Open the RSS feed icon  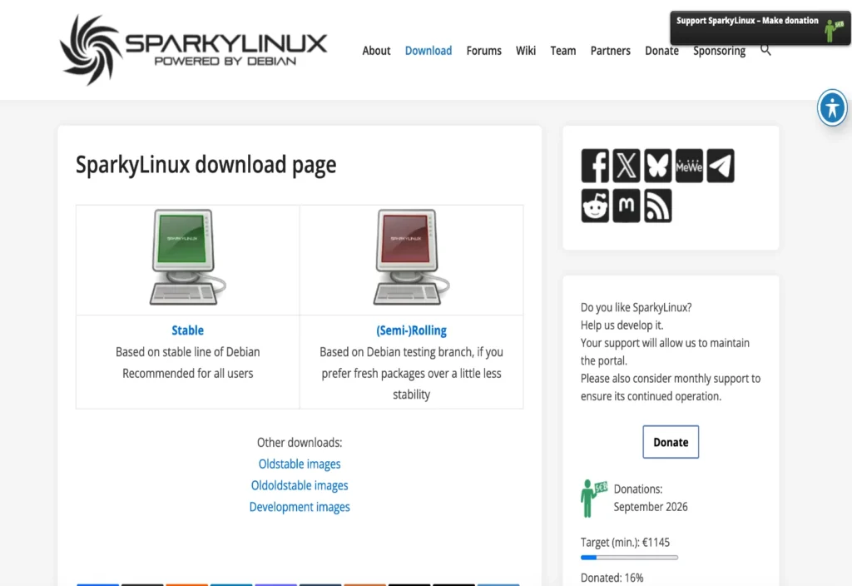[x=658, y=206]
